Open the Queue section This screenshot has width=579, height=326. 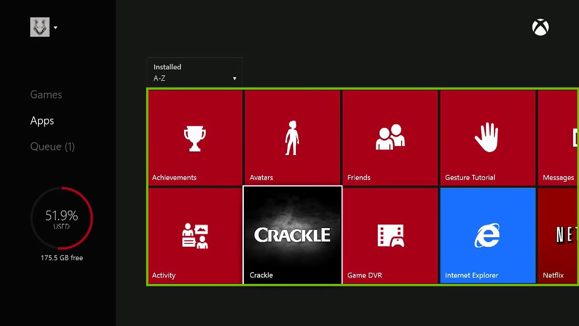click(52, 146)
